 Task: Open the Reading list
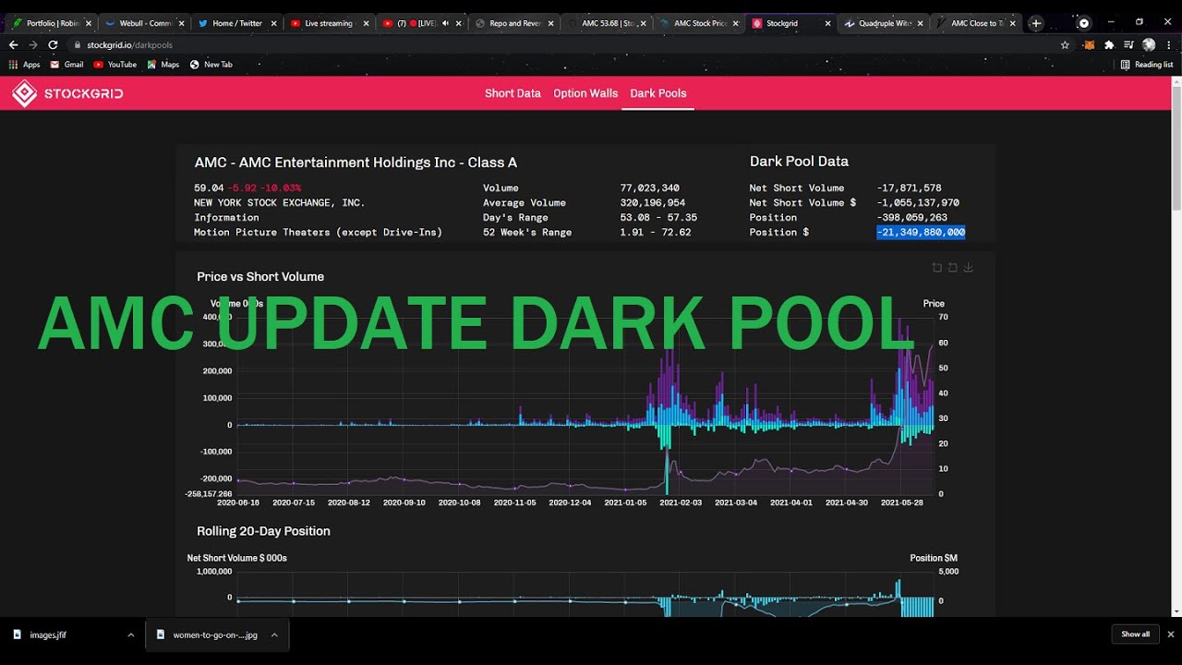point(1147,65)
